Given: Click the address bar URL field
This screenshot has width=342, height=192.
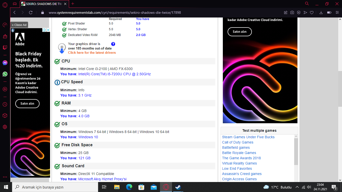Looking at the screenshot, I should click(x=160, y=12).
